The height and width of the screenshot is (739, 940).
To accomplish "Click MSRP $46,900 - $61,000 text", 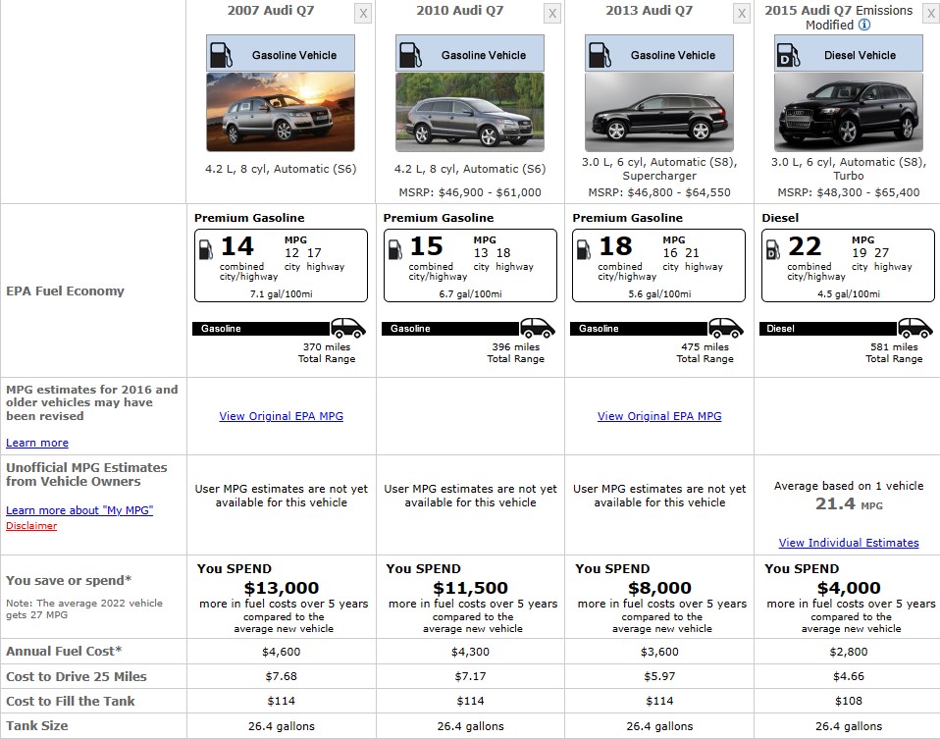I will 470,192.
